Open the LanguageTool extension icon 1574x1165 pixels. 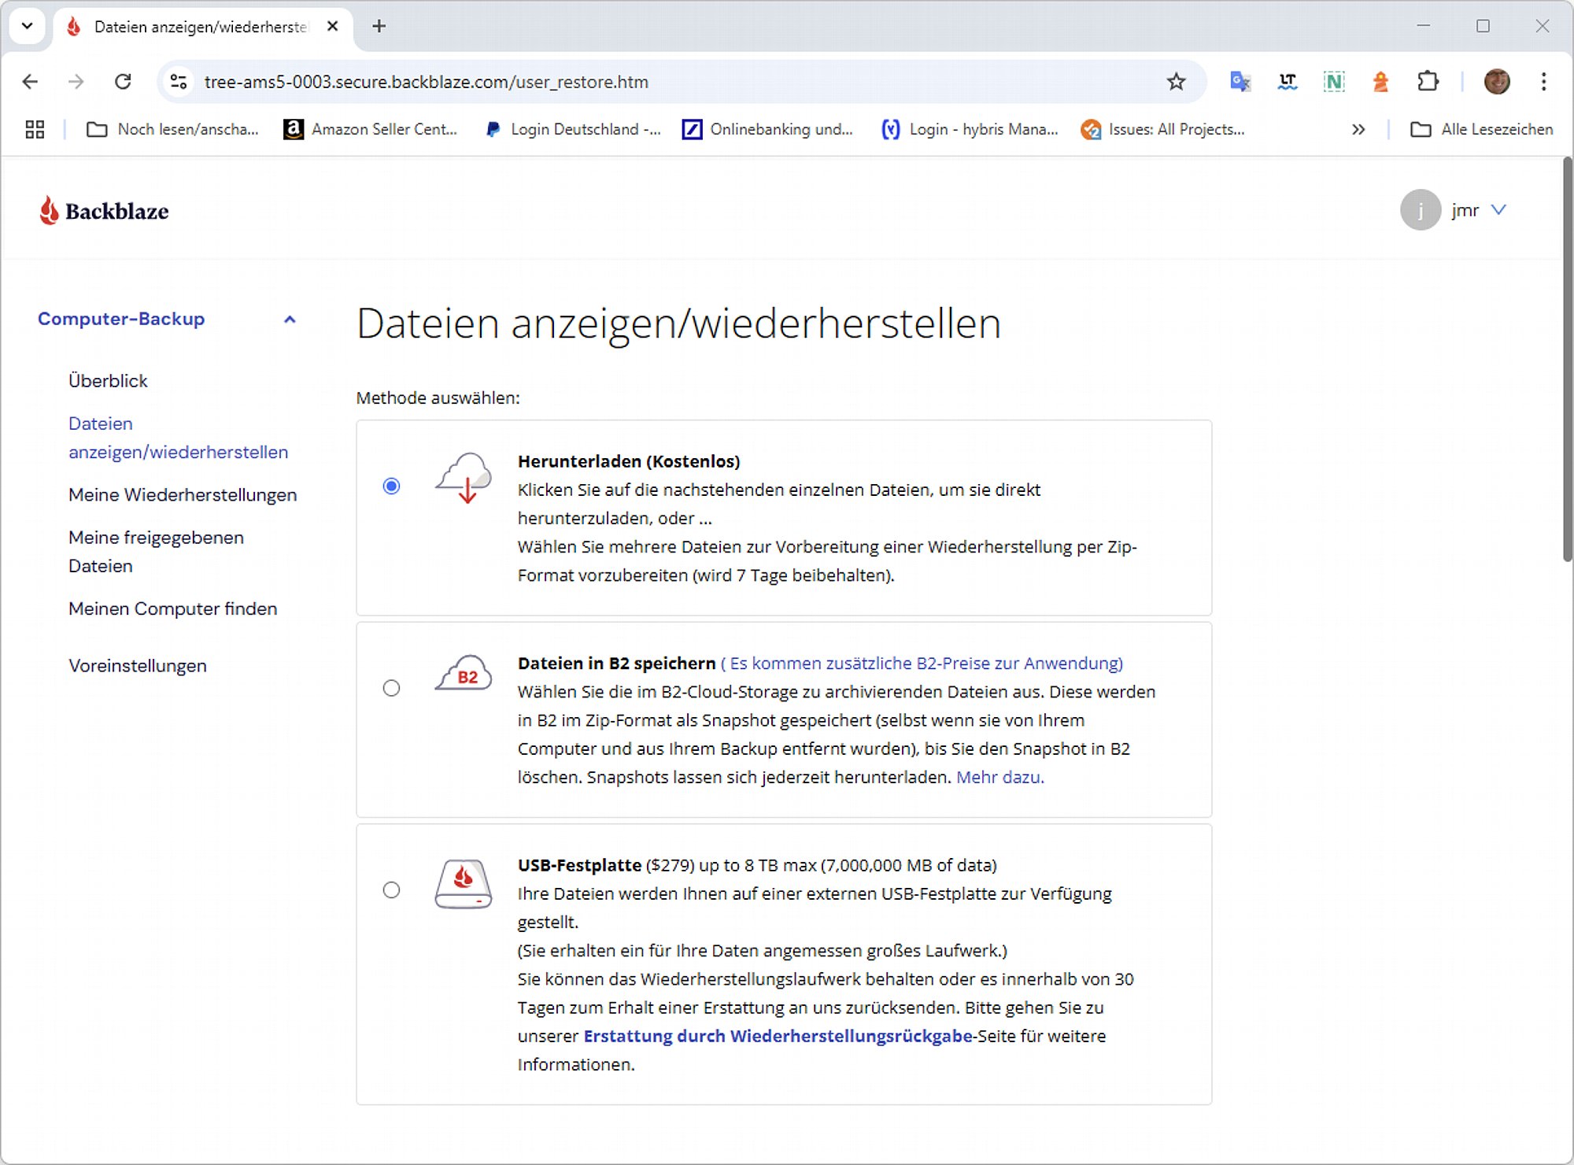1288,82
